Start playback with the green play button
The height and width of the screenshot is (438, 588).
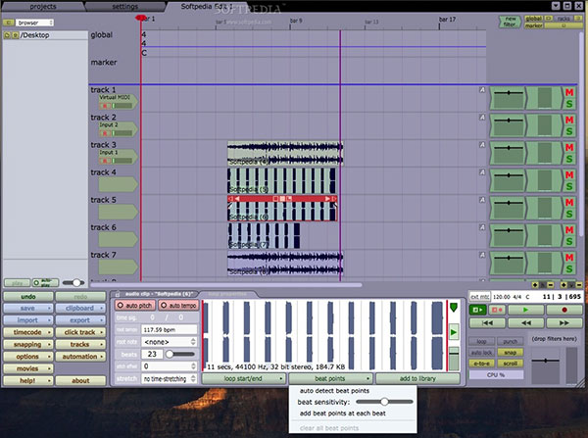[x=525, y=310]
